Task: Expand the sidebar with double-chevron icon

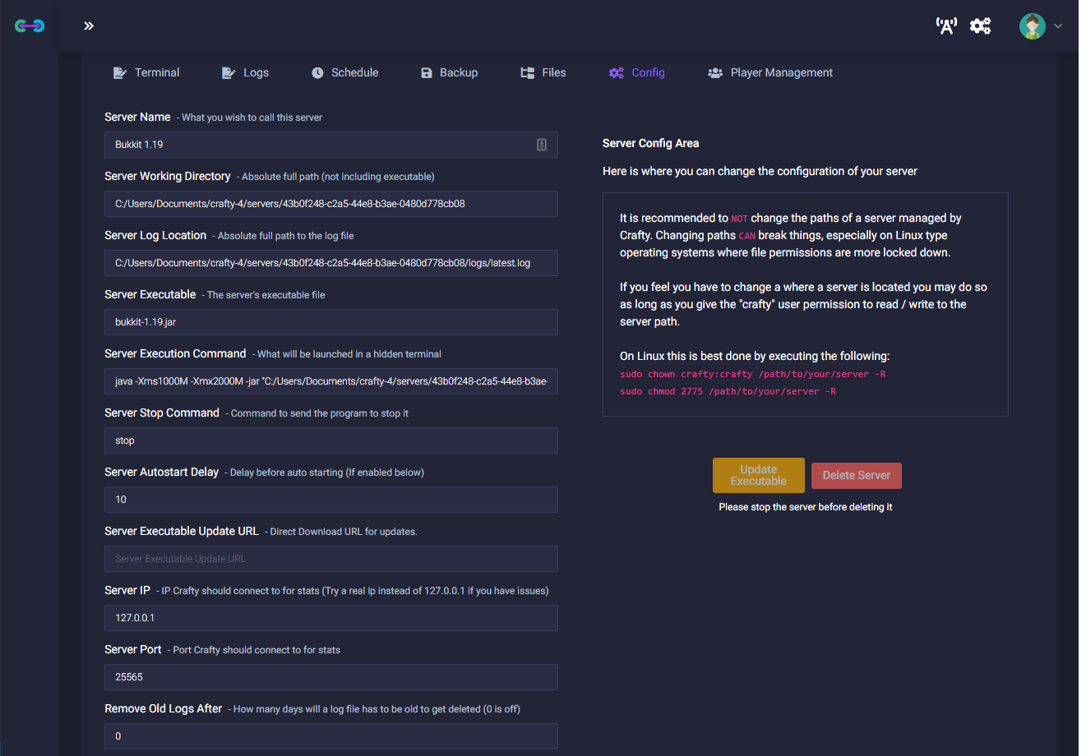Action: [89, 26]
